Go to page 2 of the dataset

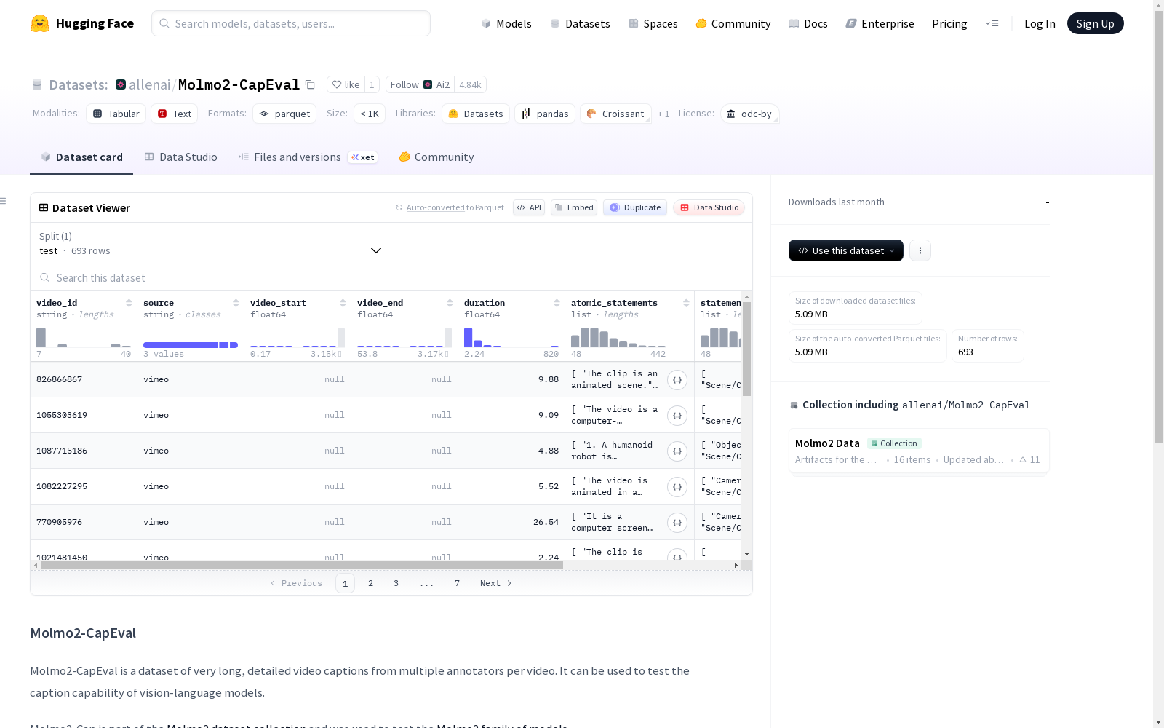pyautogui.click(x=371, y=583)
